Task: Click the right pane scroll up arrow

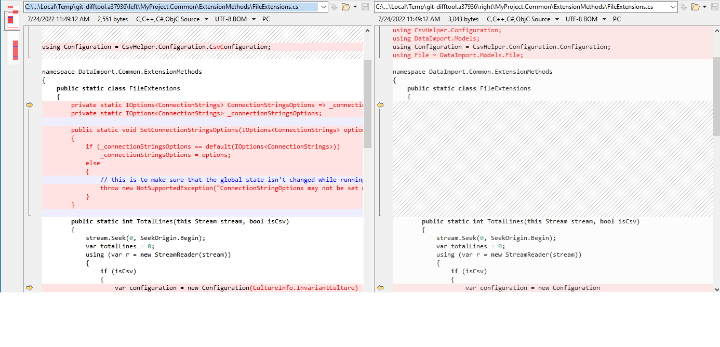Action: pos(717,30)
